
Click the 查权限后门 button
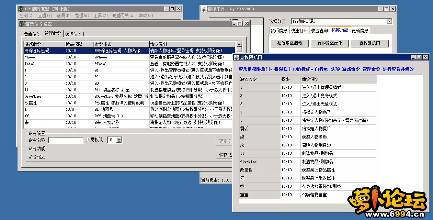[x=369, y=44]
